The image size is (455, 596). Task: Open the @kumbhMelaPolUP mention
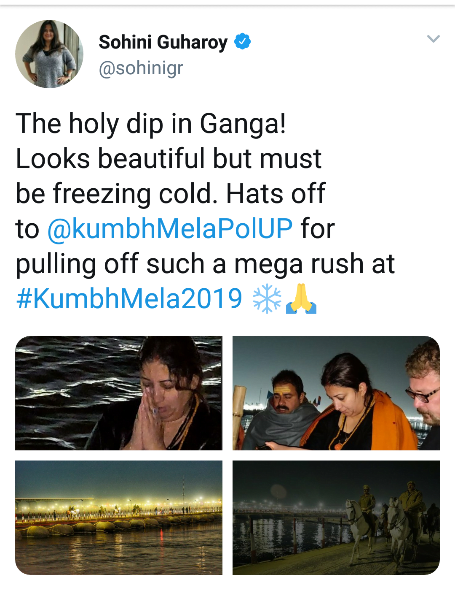tap(170, 229)
